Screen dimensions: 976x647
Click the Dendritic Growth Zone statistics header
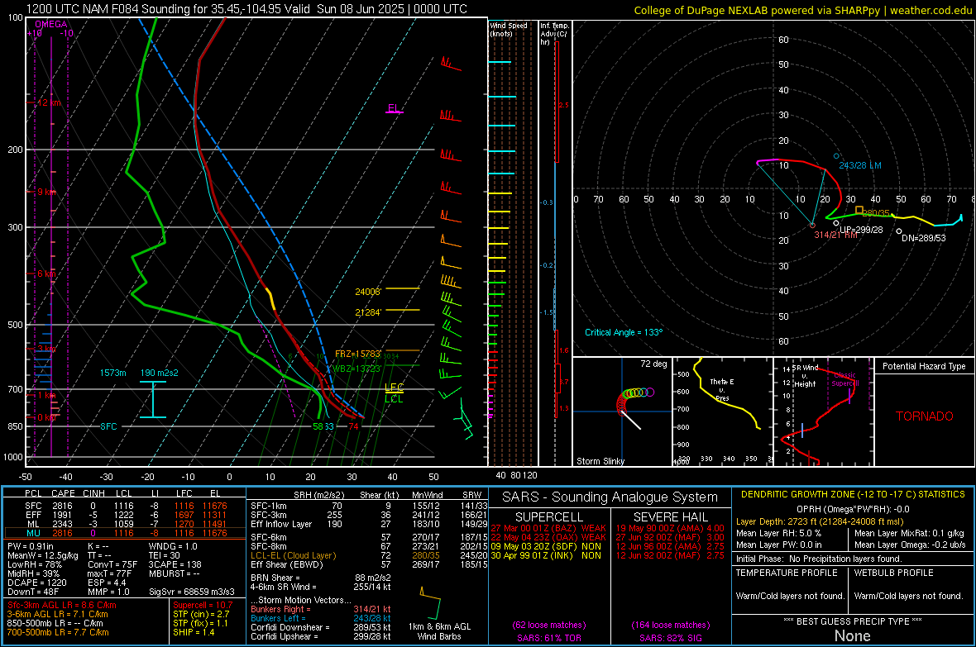point(853,494)
